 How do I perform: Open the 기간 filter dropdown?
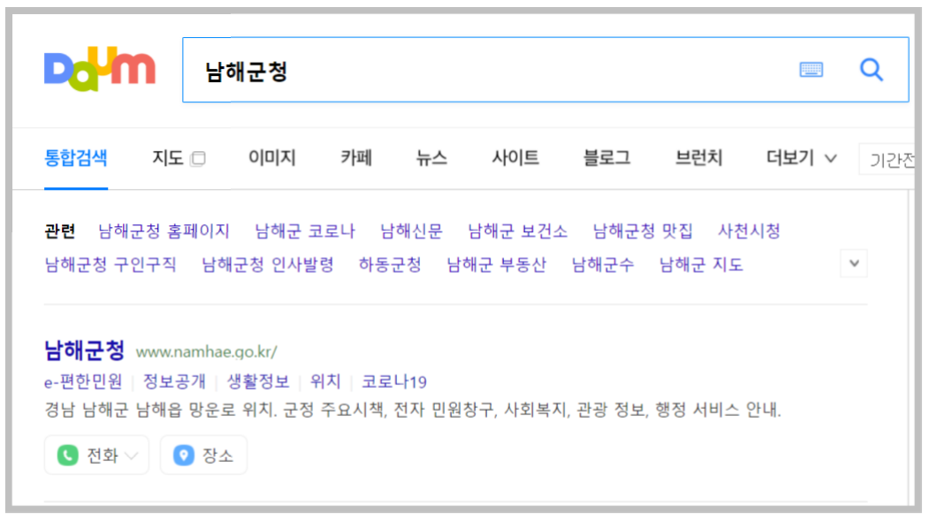(x=888, y=159)
